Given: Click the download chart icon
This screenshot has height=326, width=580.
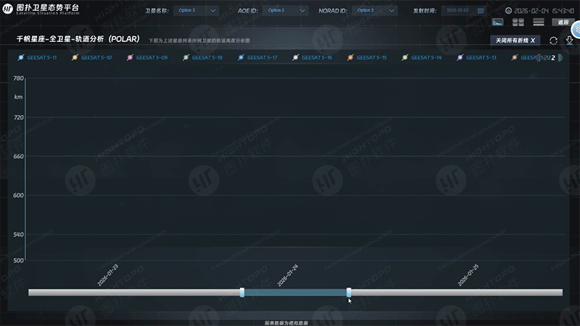Looking at the screenshot, I should pyautogui.click(x=569, y=41).
